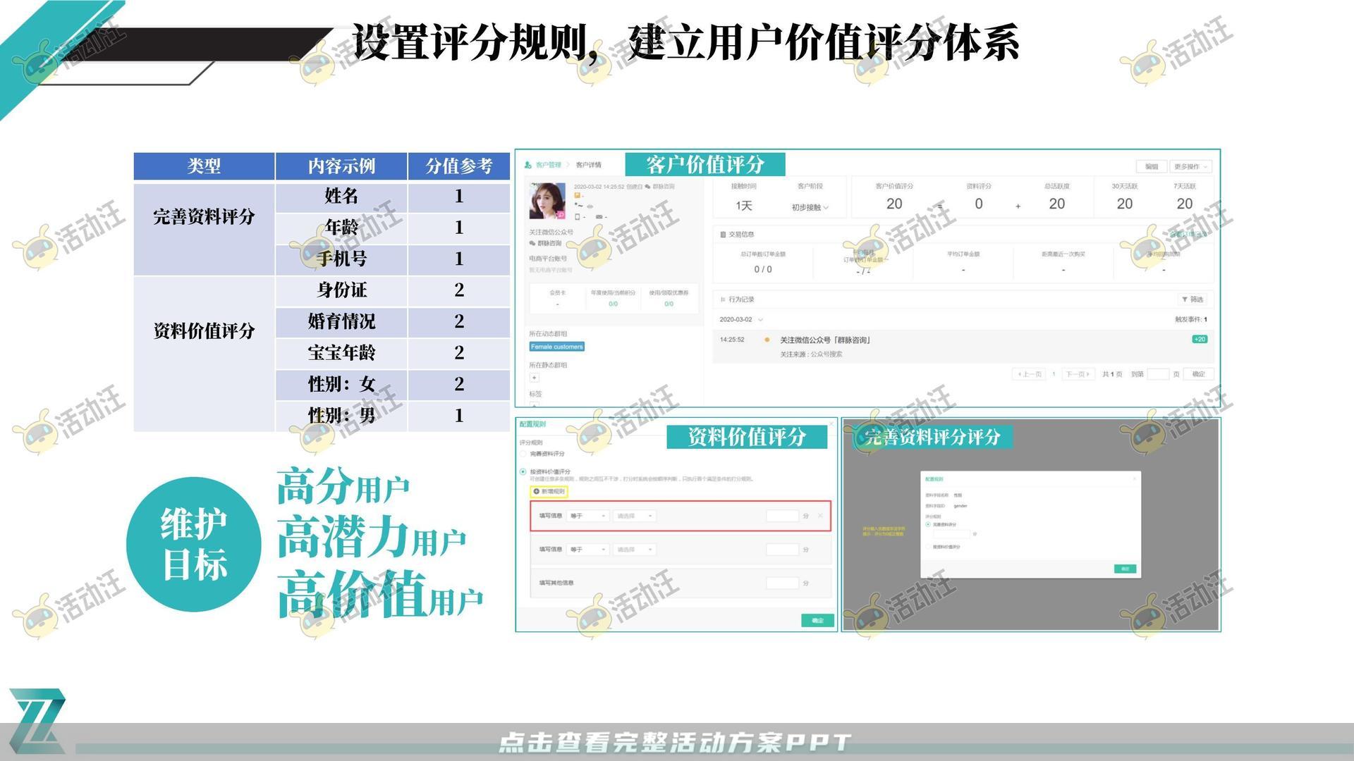Click the 行为记录 section icon
Screen dimensions: 1354x761
point(723,299)
